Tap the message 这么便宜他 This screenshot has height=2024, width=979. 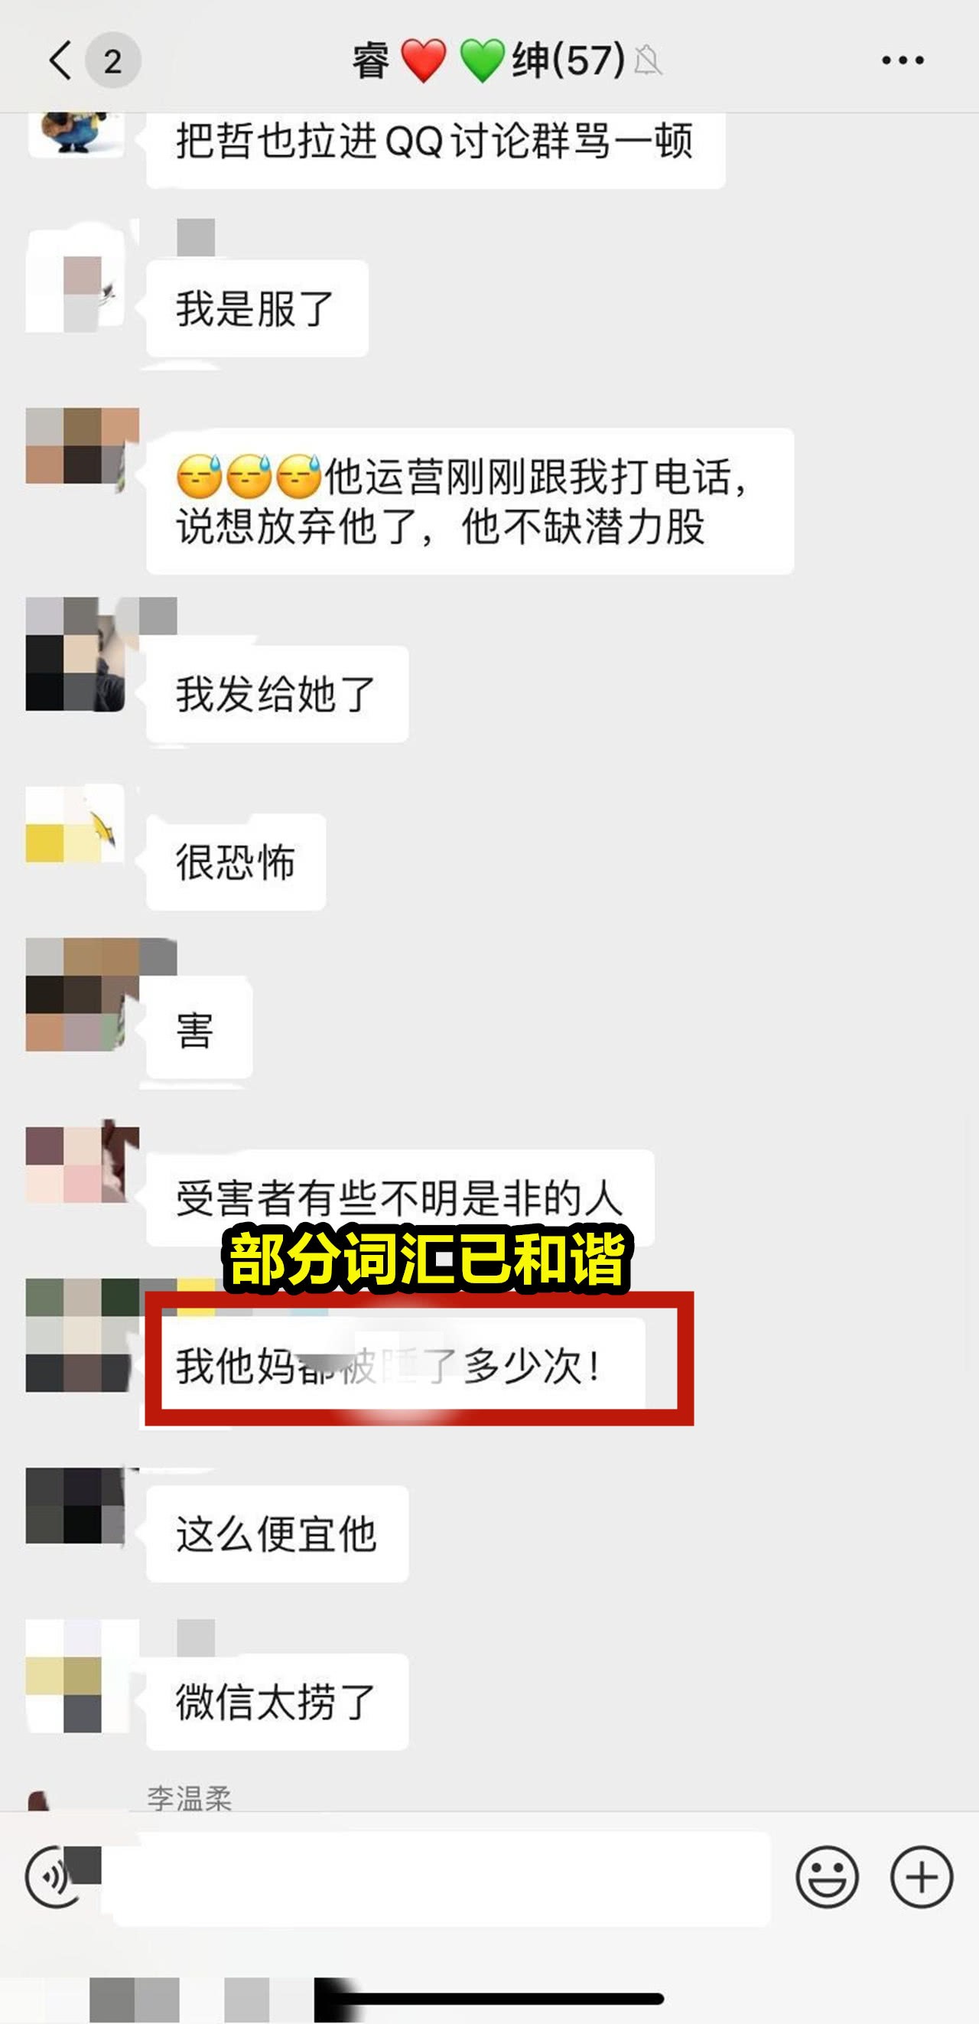[x=277, y=1533]
